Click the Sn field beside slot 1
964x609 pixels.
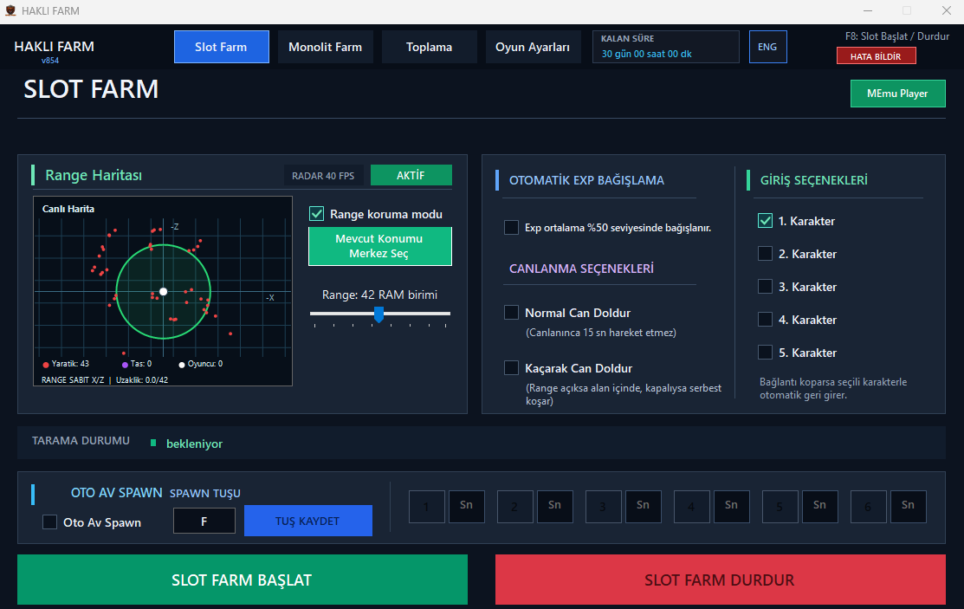[x=467, y=507]
